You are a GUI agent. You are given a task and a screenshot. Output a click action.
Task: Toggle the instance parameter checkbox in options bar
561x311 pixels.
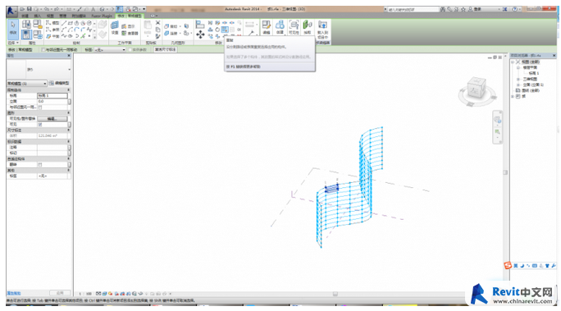130,50
